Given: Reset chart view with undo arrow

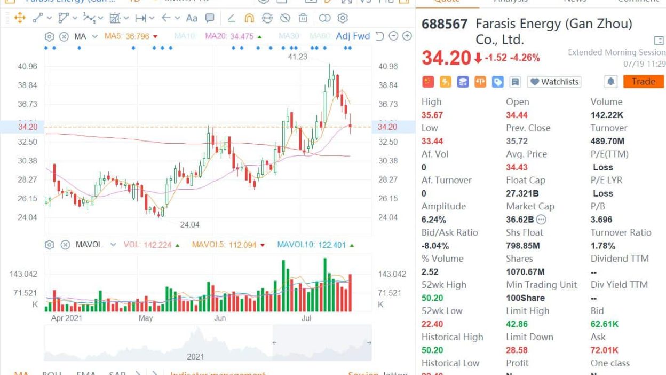Looking at the screenshot, I should click(x=379, y=36).
